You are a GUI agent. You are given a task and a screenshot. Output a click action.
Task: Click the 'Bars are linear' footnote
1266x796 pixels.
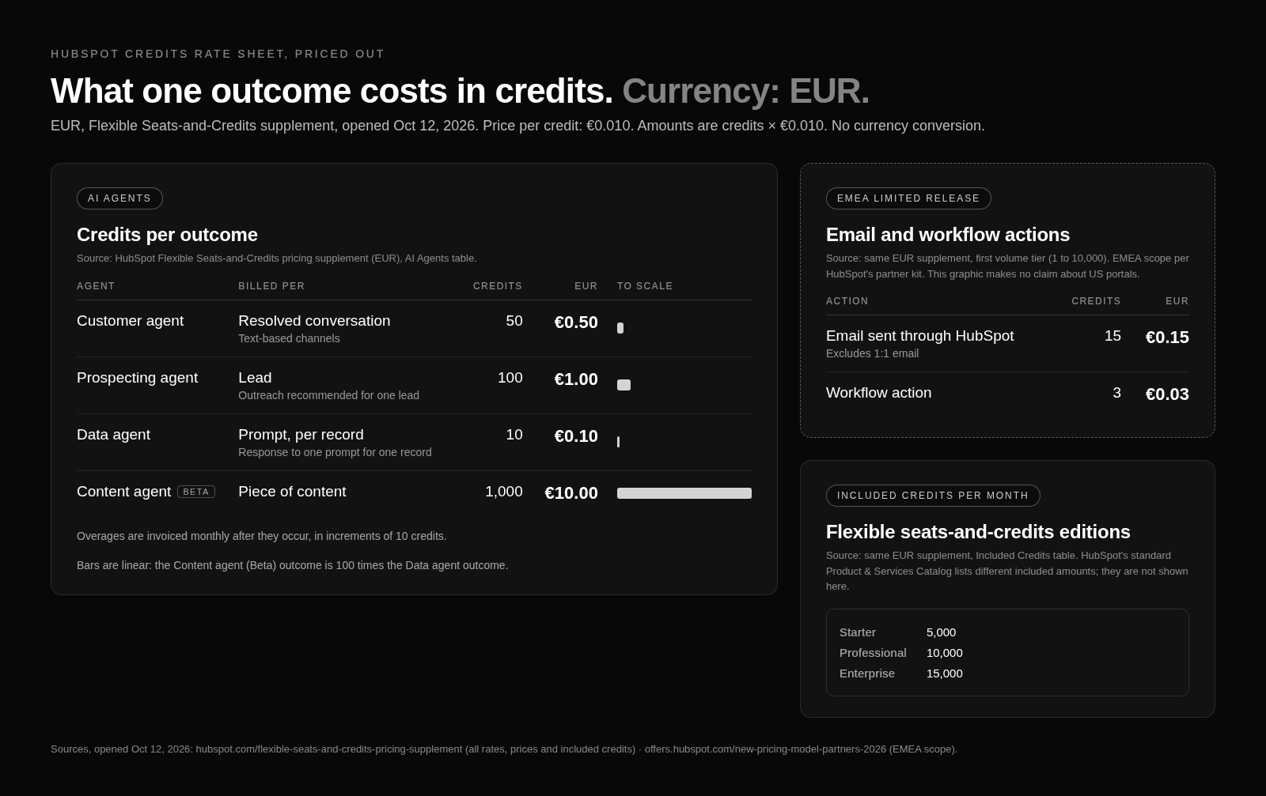tap(293, 565)
